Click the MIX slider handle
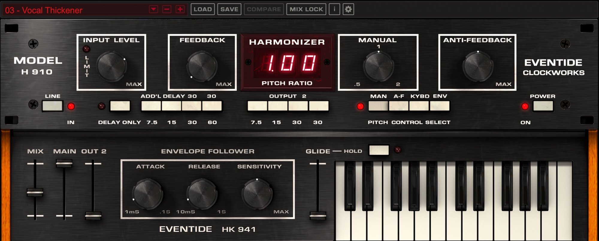The image size is (599, 241). tap(35, 192)
